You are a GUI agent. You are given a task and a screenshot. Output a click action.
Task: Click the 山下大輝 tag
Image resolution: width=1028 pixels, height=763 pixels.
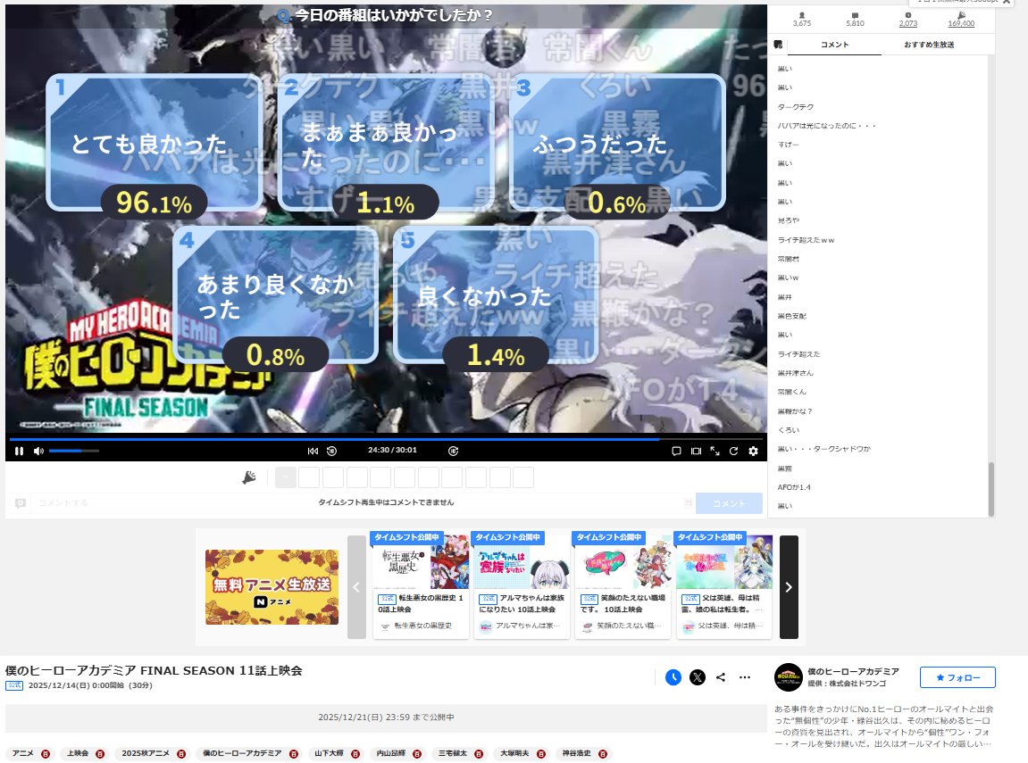tap(329, 753)
